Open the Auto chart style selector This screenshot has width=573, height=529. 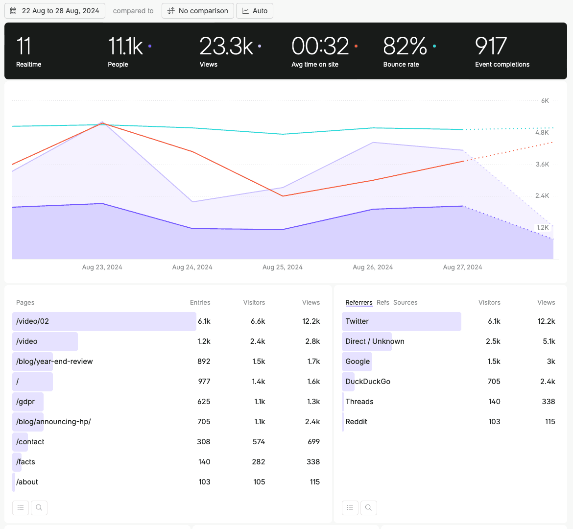point(255,10)
